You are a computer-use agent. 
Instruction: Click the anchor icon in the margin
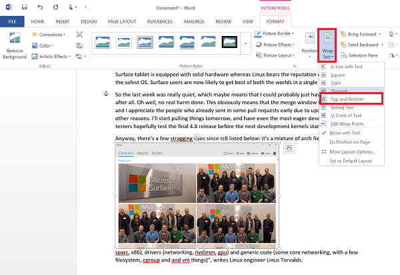(106, 93)
